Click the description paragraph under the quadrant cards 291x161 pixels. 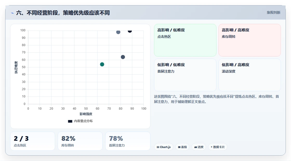point(216,99)
